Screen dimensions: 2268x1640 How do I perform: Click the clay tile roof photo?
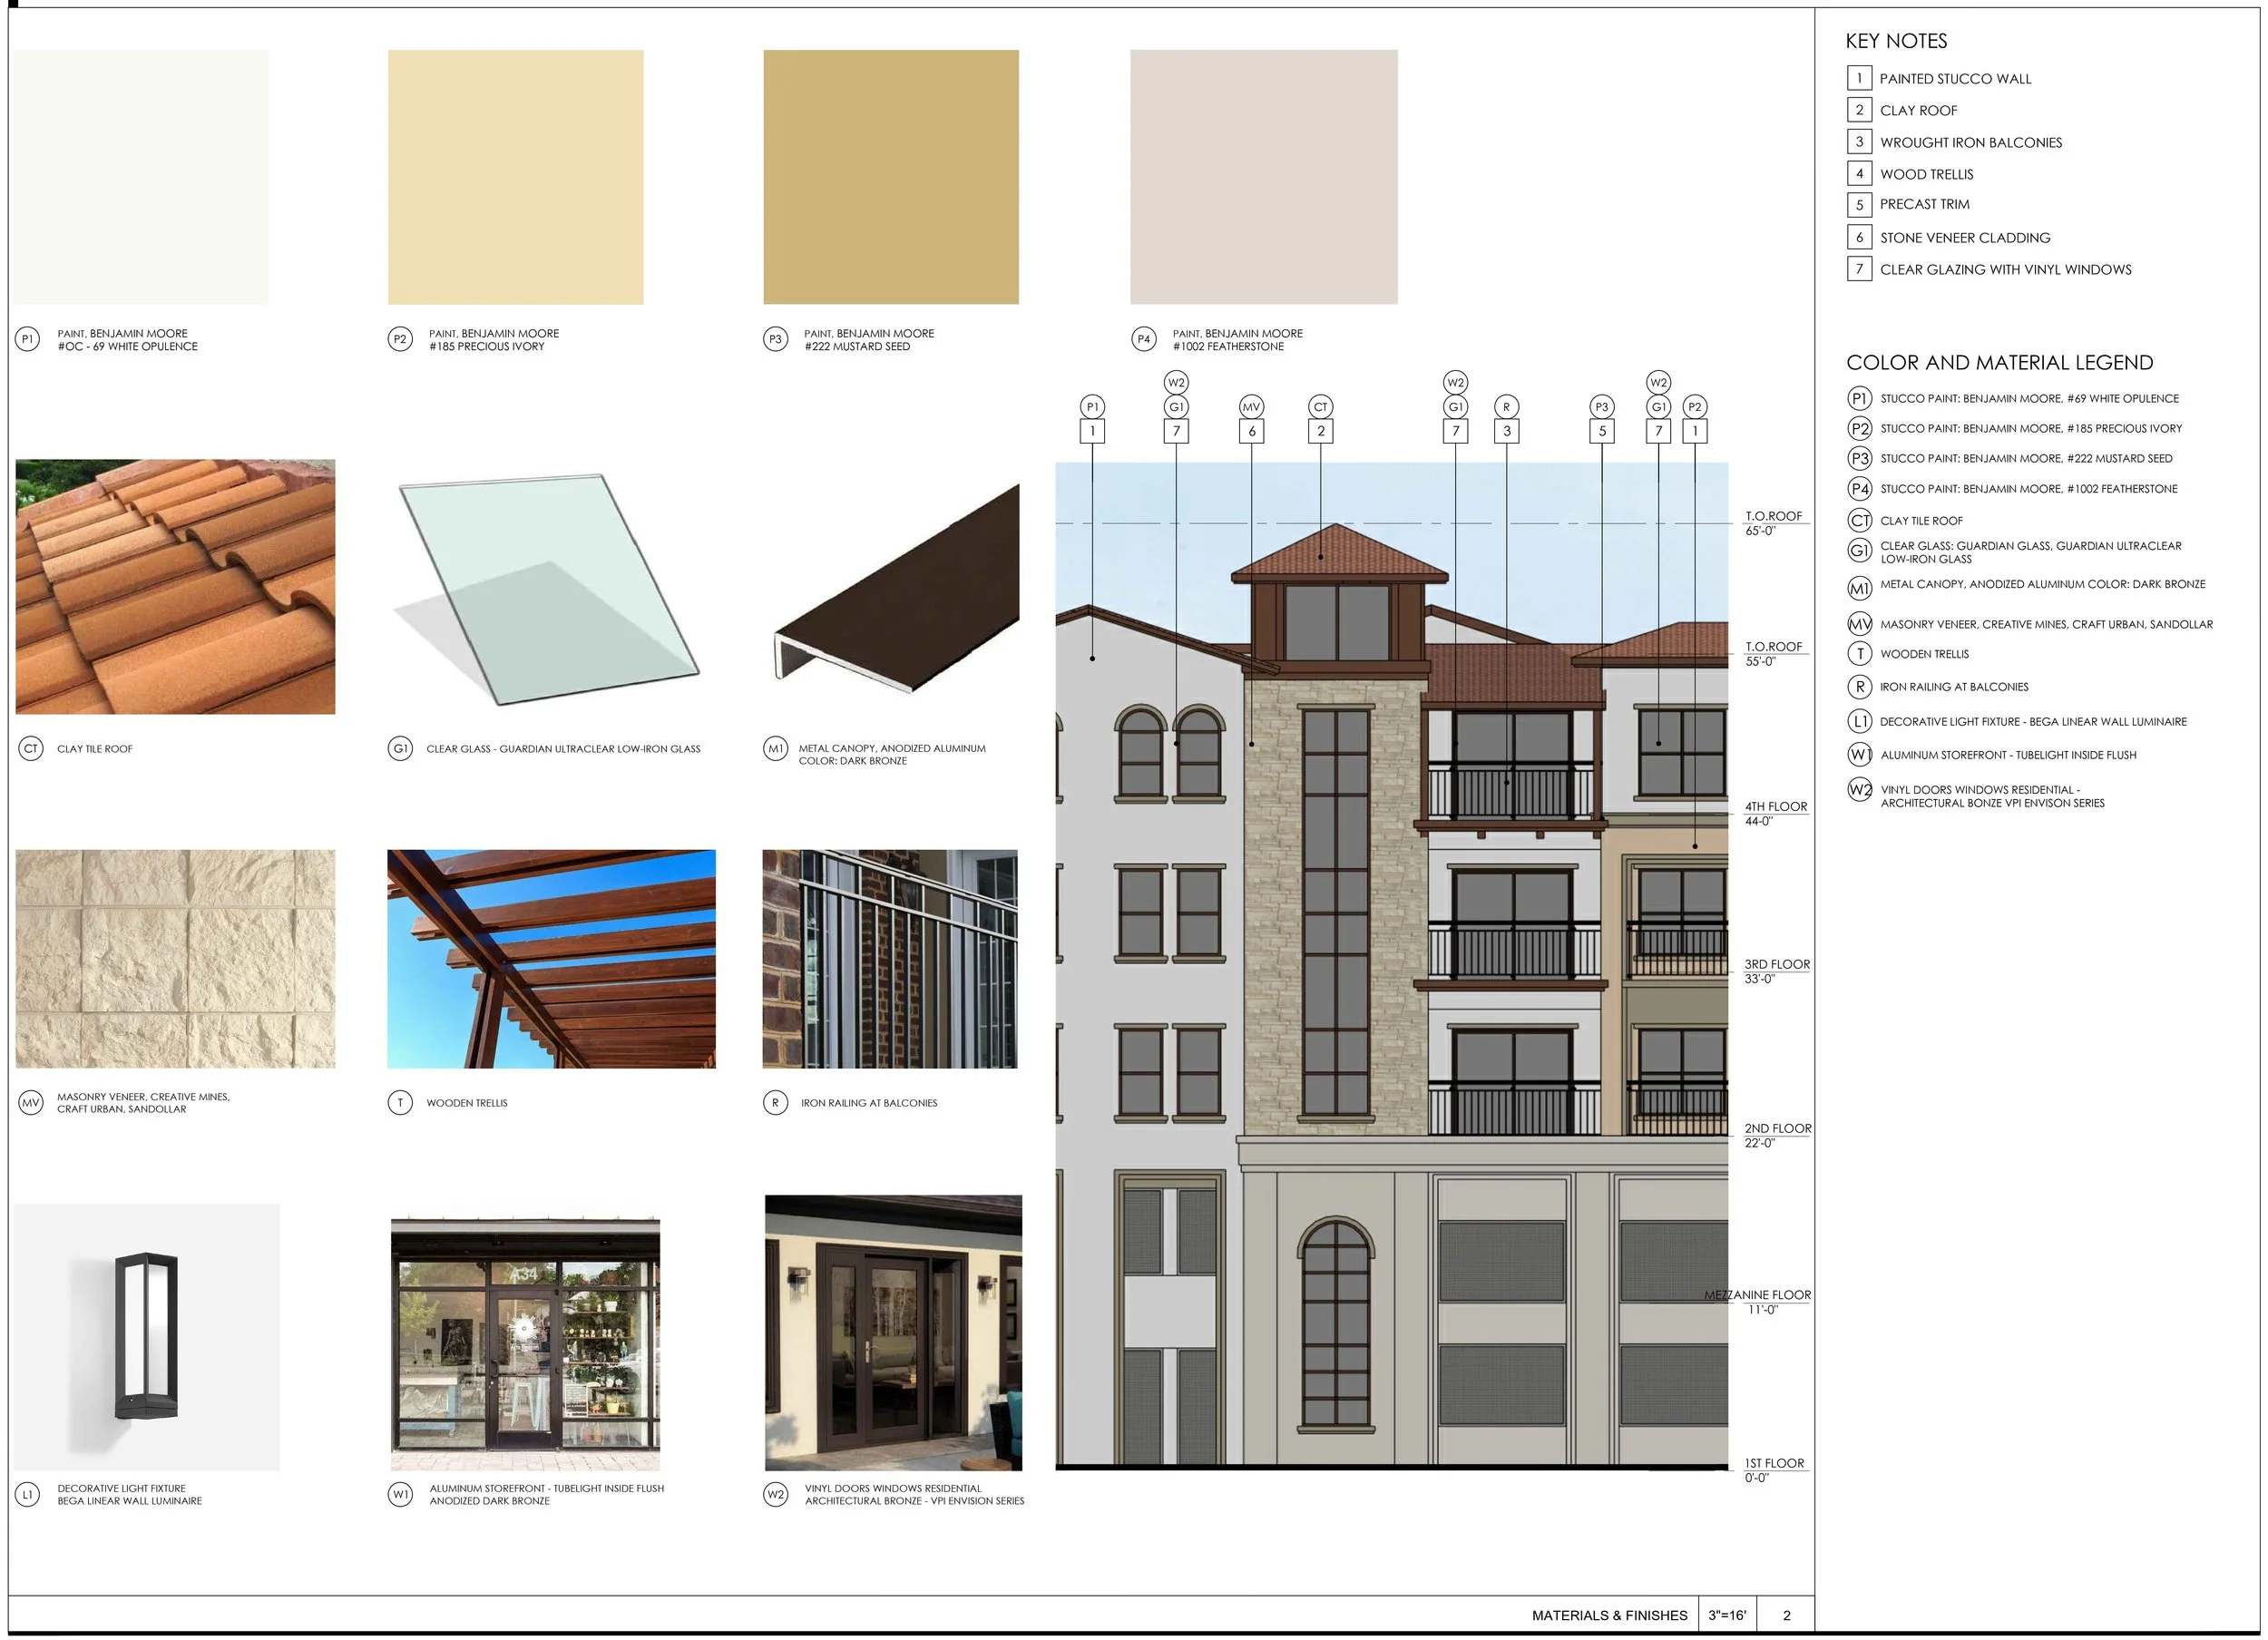point(175,586)
